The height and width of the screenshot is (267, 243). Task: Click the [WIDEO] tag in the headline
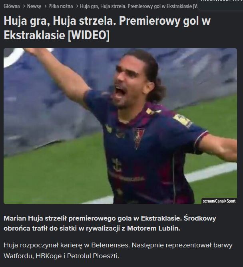tap(88, 35)
